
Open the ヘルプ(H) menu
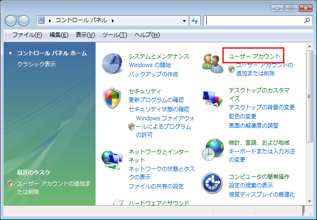click(x=147, y=35)
